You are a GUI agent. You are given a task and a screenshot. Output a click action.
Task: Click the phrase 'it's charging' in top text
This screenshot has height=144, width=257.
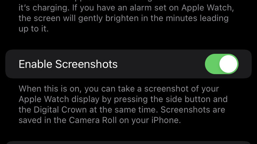pos(43,8)
